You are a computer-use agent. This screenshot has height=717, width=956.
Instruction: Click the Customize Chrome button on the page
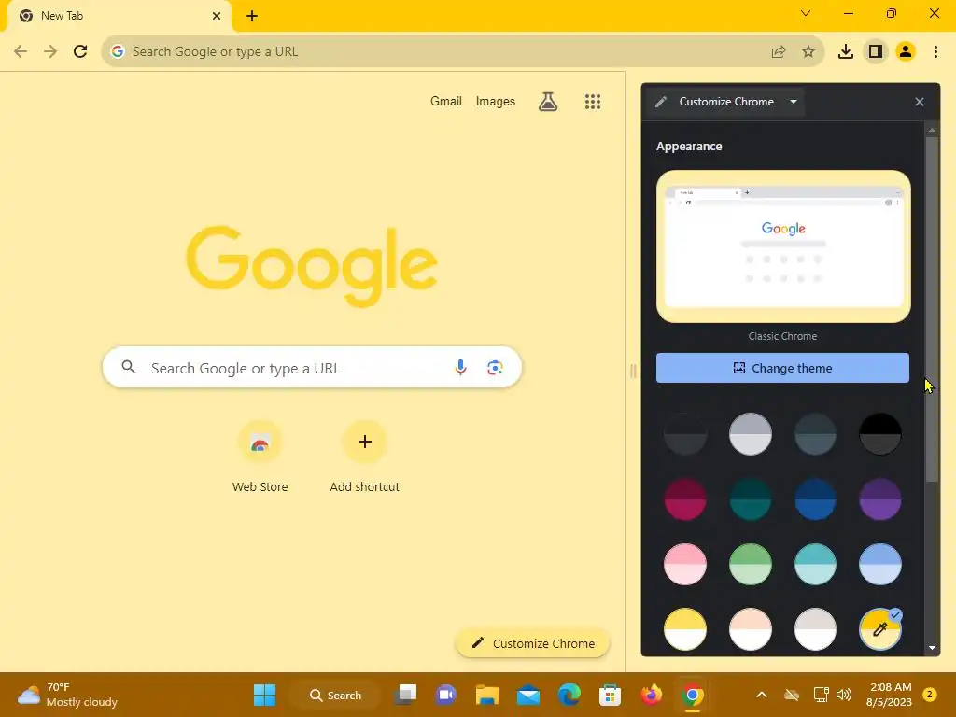[x=532, y=643]
